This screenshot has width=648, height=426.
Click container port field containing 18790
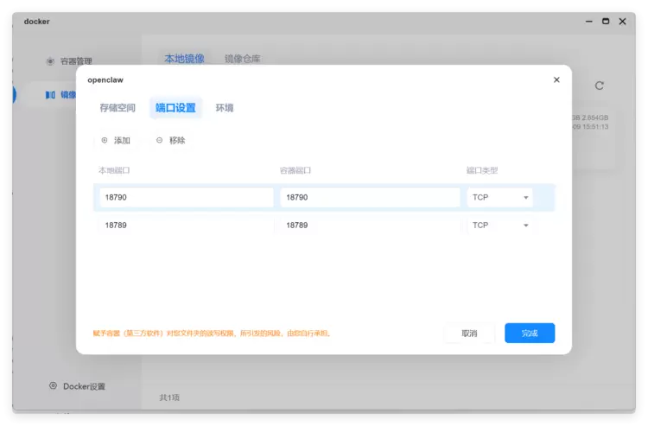[x=369, y=198]
